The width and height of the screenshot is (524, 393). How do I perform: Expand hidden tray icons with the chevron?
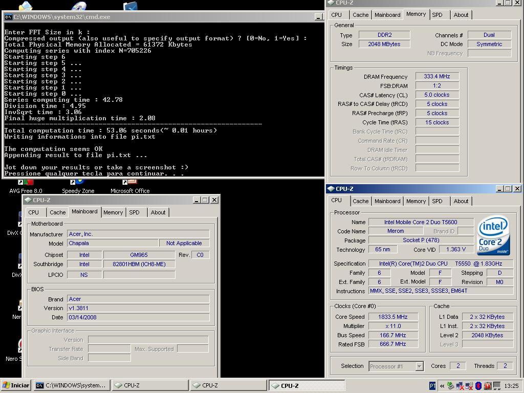point(442,386)
